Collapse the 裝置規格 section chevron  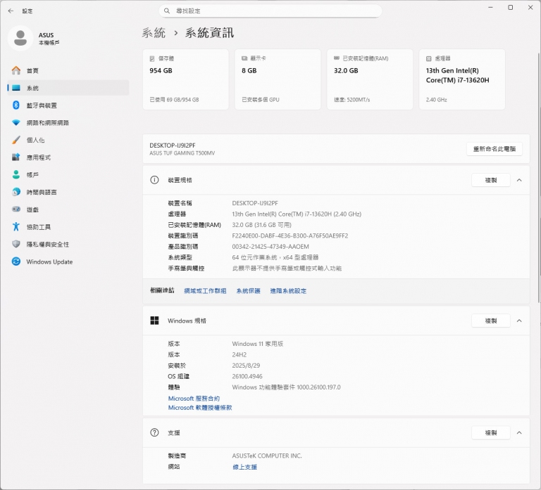coord(519,180)
